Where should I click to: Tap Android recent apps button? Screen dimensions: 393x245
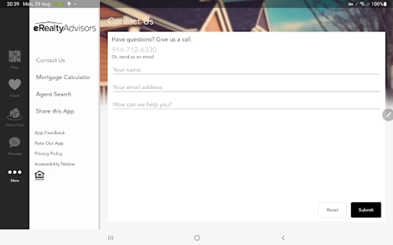(111, 238)
